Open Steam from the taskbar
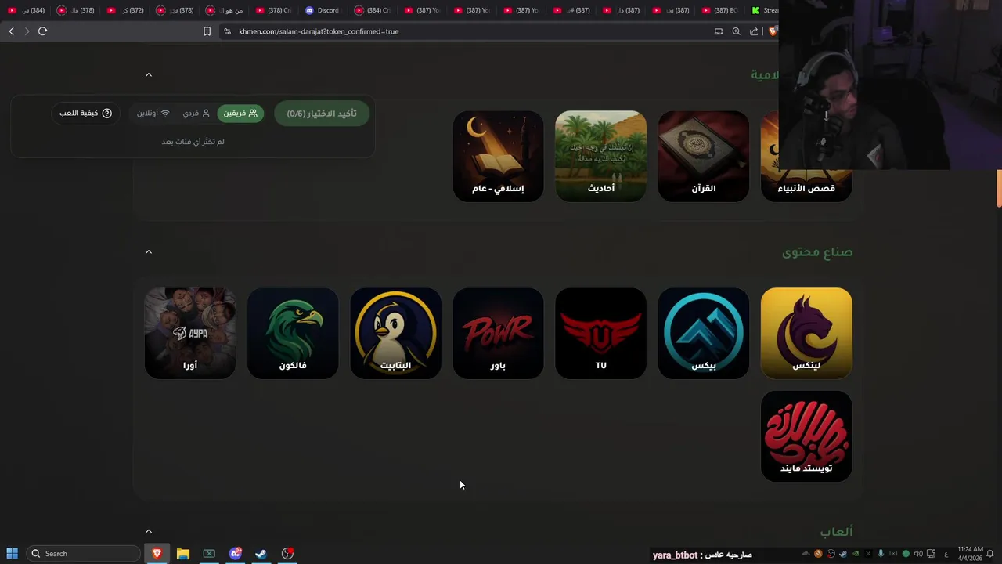 261,554
